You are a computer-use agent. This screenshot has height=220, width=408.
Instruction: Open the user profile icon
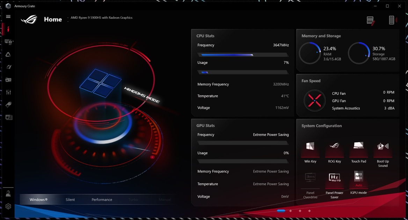pyautogui.click(x=8, y=194)
